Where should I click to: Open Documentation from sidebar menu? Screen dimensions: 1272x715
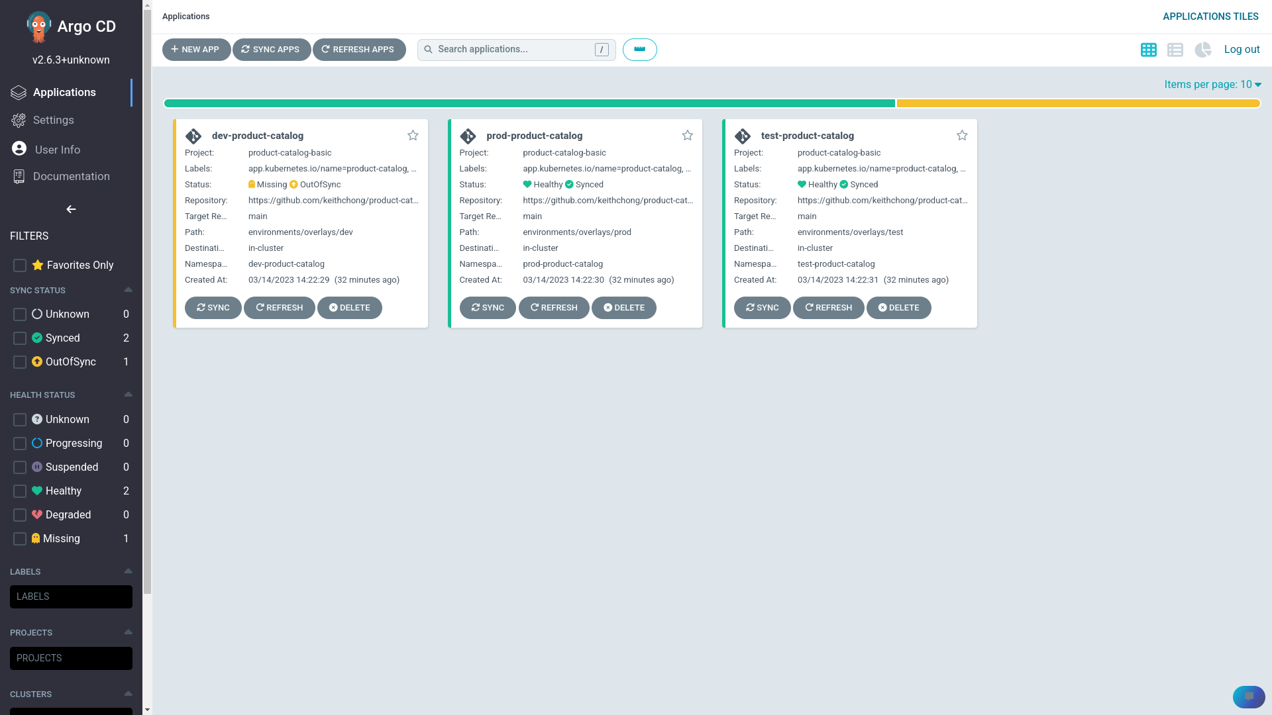coord(71,176)
